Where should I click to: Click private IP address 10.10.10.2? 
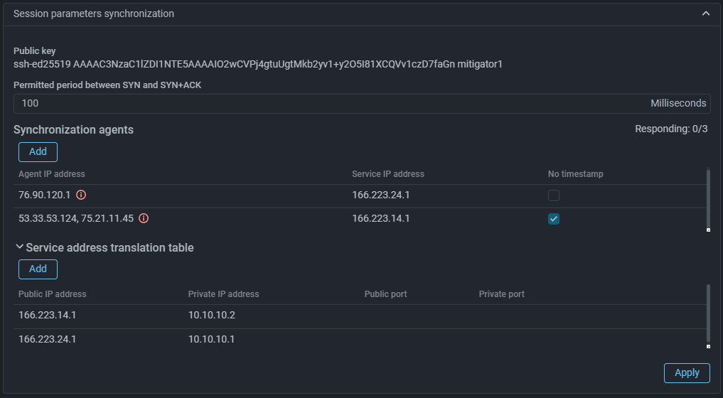pos(211,316)
